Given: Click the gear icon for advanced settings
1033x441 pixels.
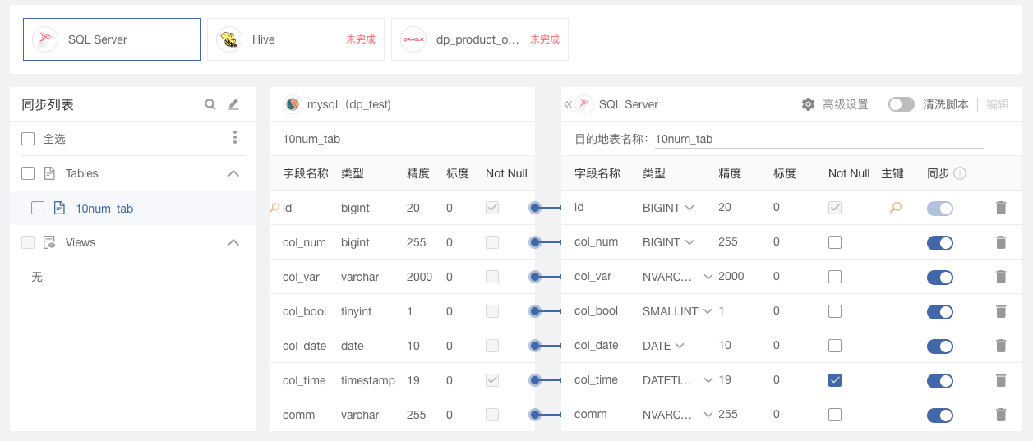Looking at the screenshot, I should tap(808, 104).
